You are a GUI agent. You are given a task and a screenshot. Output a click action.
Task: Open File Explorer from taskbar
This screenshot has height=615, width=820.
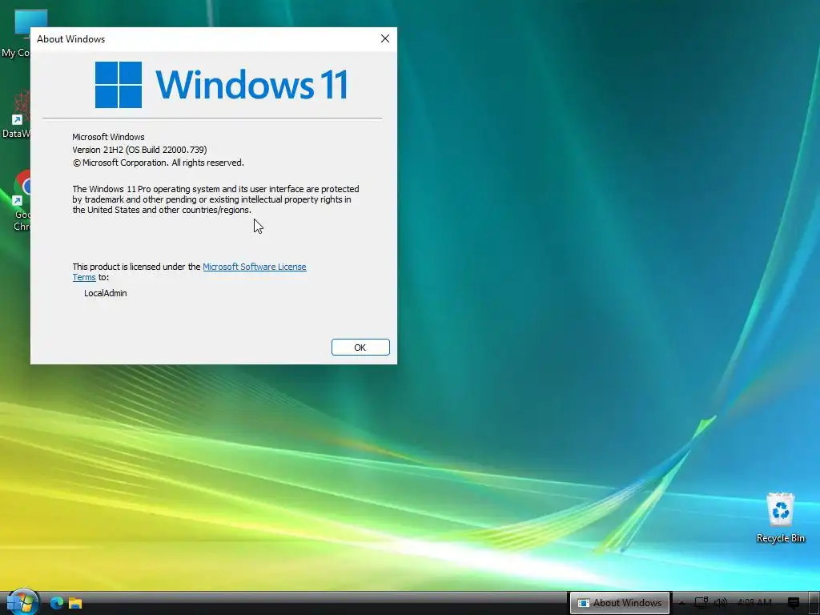[75, 603]
